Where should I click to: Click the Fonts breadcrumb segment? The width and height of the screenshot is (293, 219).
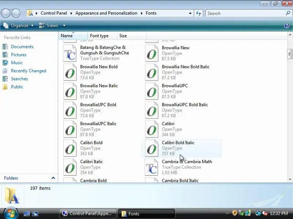[151, 13]
